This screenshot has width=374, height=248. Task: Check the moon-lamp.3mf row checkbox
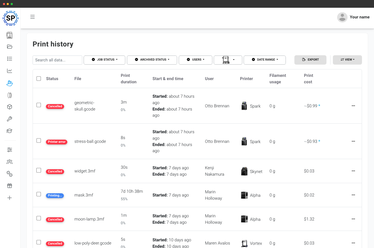point(39,218)
